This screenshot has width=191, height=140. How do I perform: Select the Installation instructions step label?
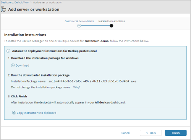(x=112, y=21)
